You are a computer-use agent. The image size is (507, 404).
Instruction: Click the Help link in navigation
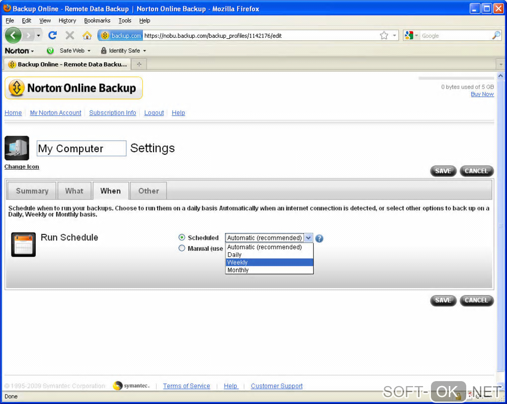(x=178, y=112)
